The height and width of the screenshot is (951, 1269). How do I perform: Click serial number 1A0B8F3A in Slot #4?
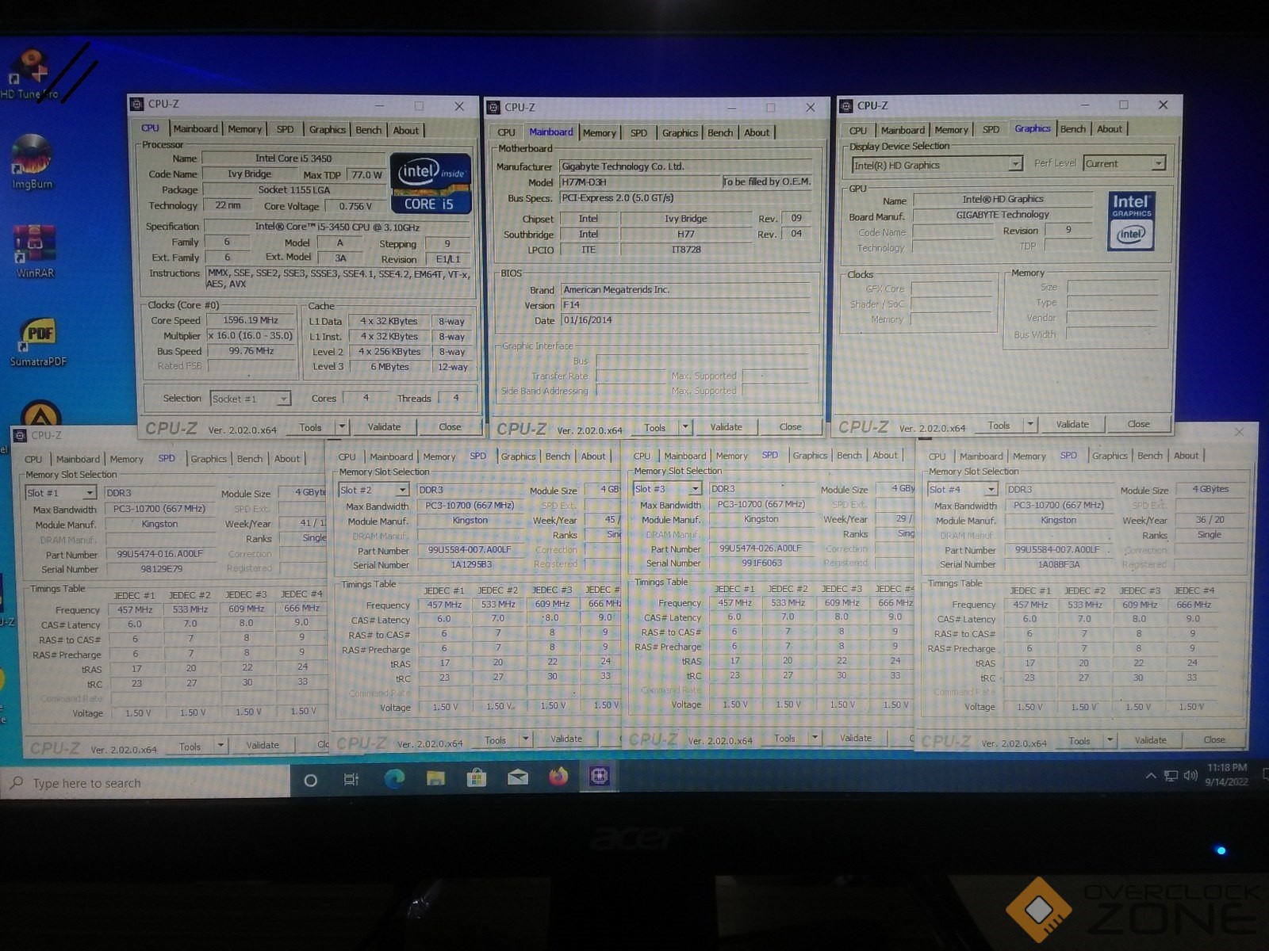[x=1059, y=564]
